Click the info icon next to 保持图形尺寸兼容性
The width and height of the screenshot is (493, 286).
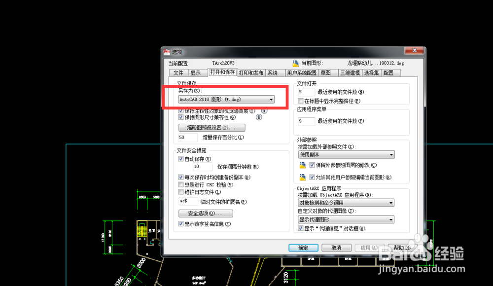tap(259, 117)
